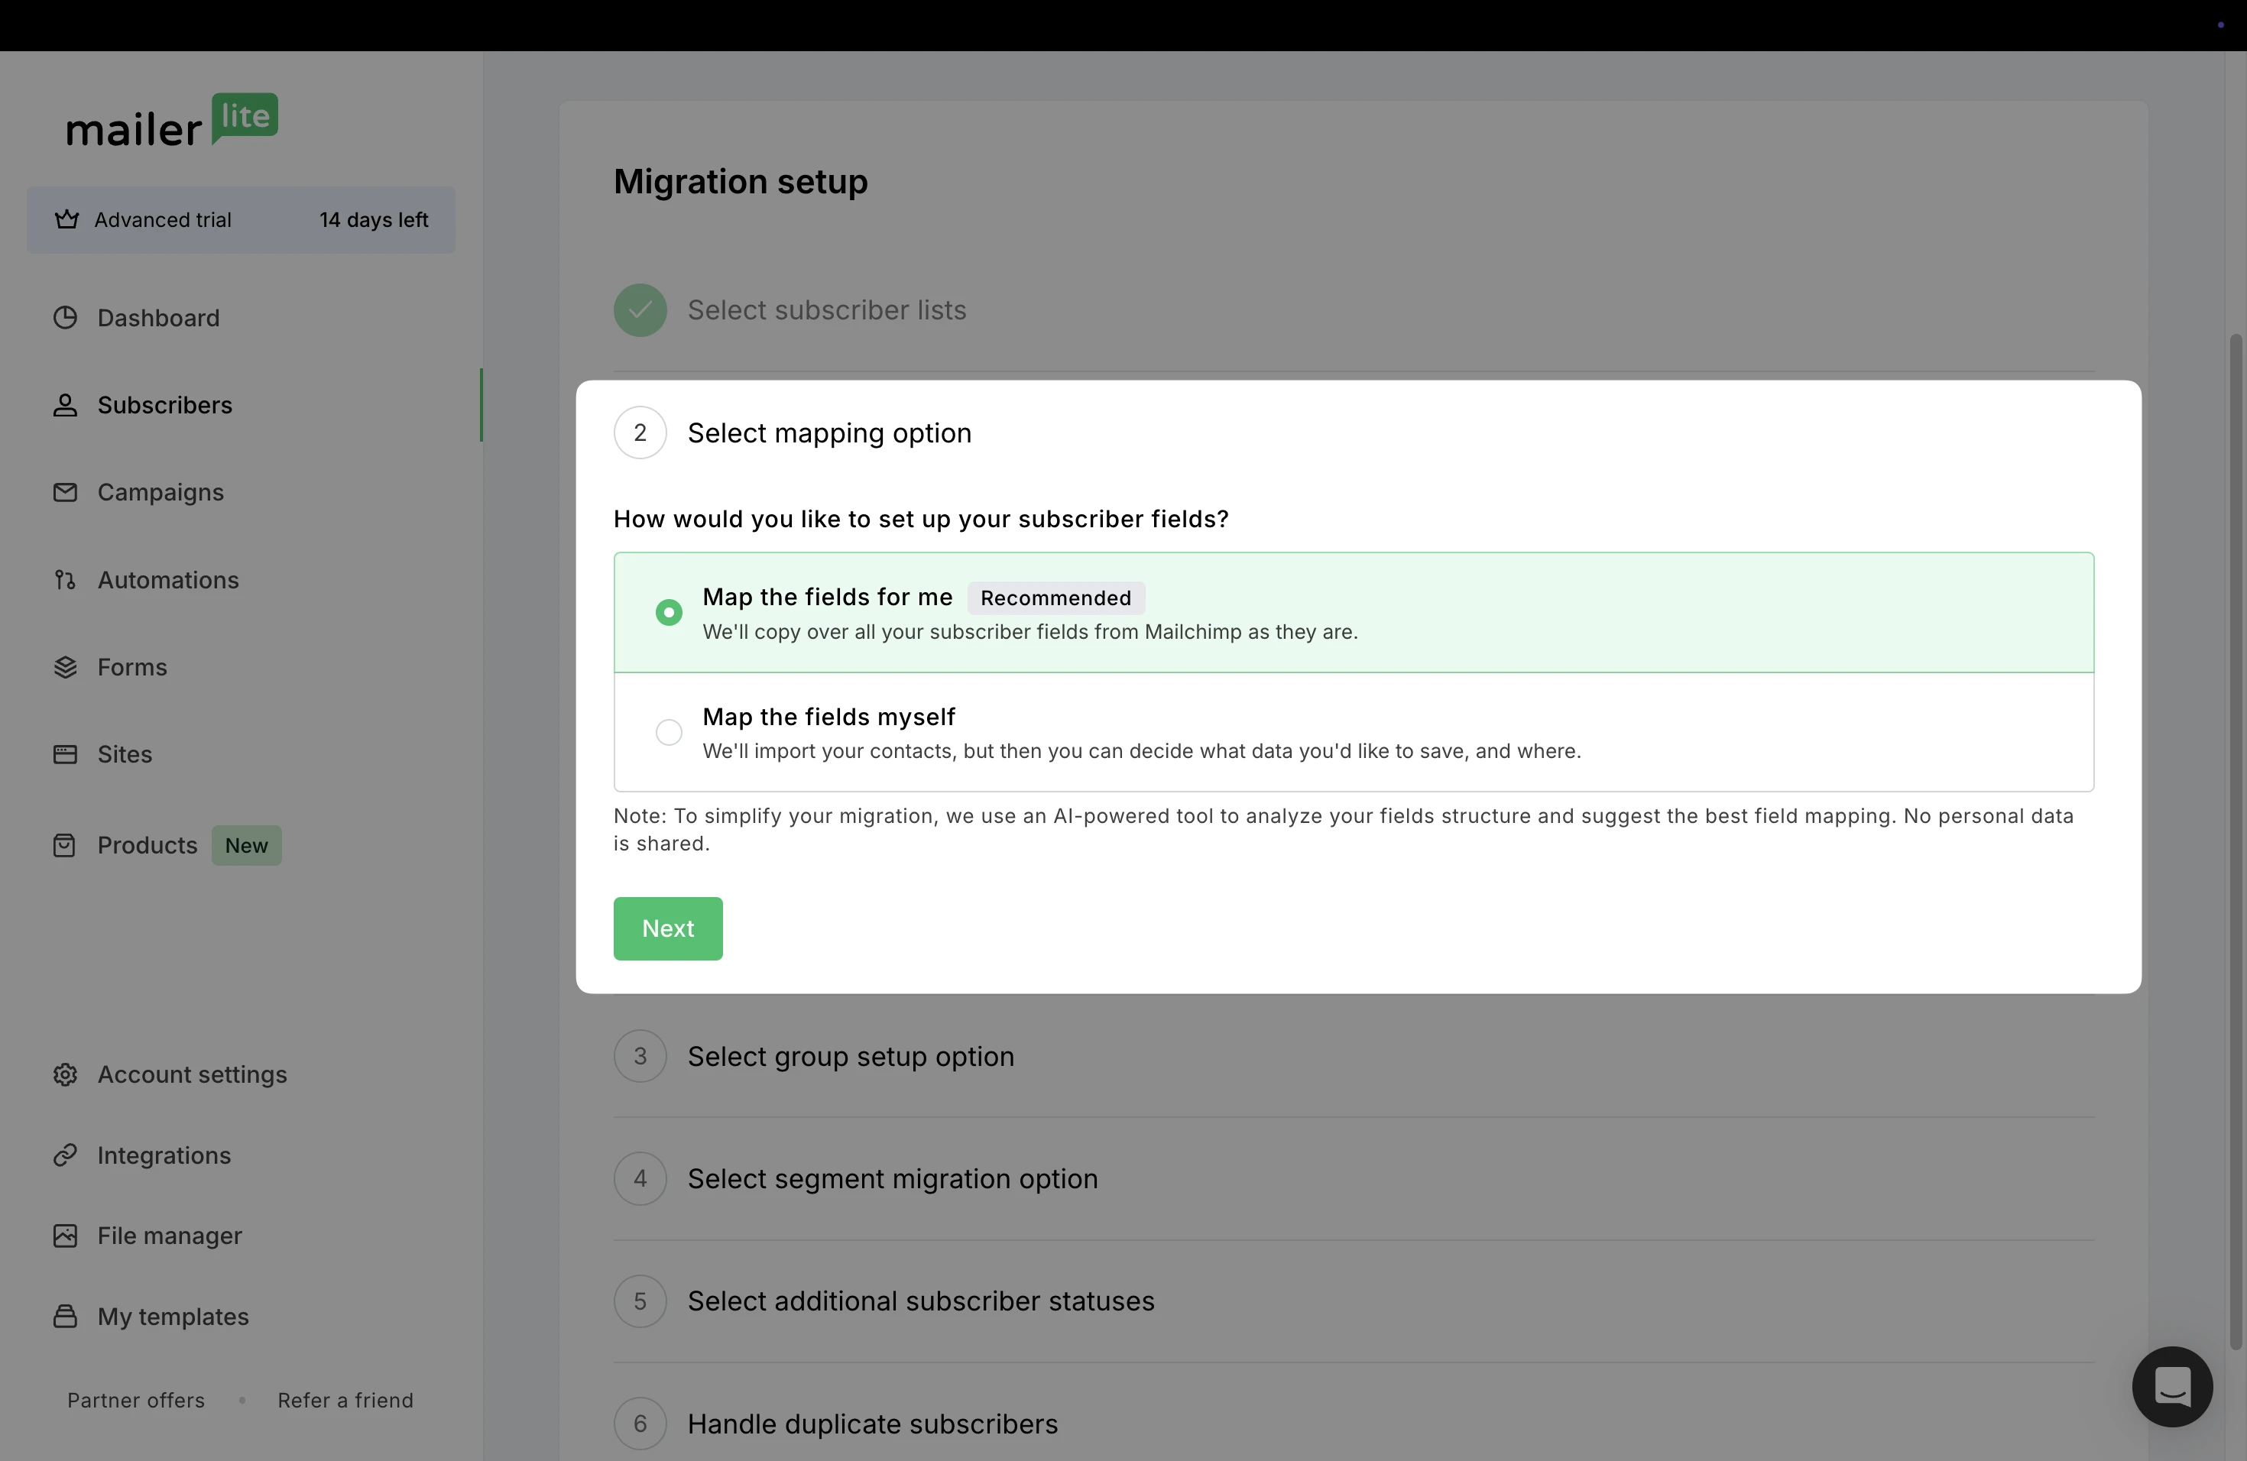This screenshot has height=1461, width=2247.
Task: Click the Campaigns envelope icon
Action: point(65,493)
